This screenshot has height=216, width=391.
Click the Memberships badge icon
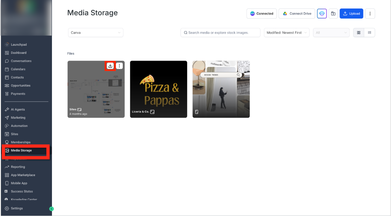7,142
